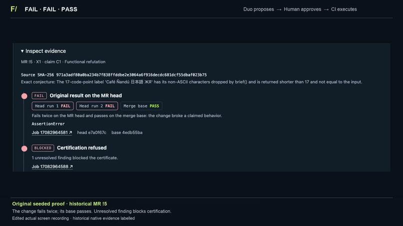The height and width of the screenshot is (226, 403).
Task: Click the 'Original result on the MR head' heading
Action: [x=86, y=96]
